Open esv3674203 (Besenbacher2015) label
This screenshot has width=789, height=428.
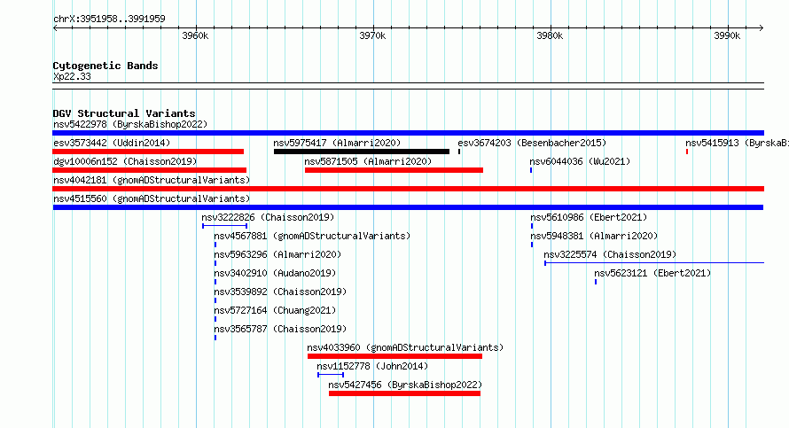point(532,143)
